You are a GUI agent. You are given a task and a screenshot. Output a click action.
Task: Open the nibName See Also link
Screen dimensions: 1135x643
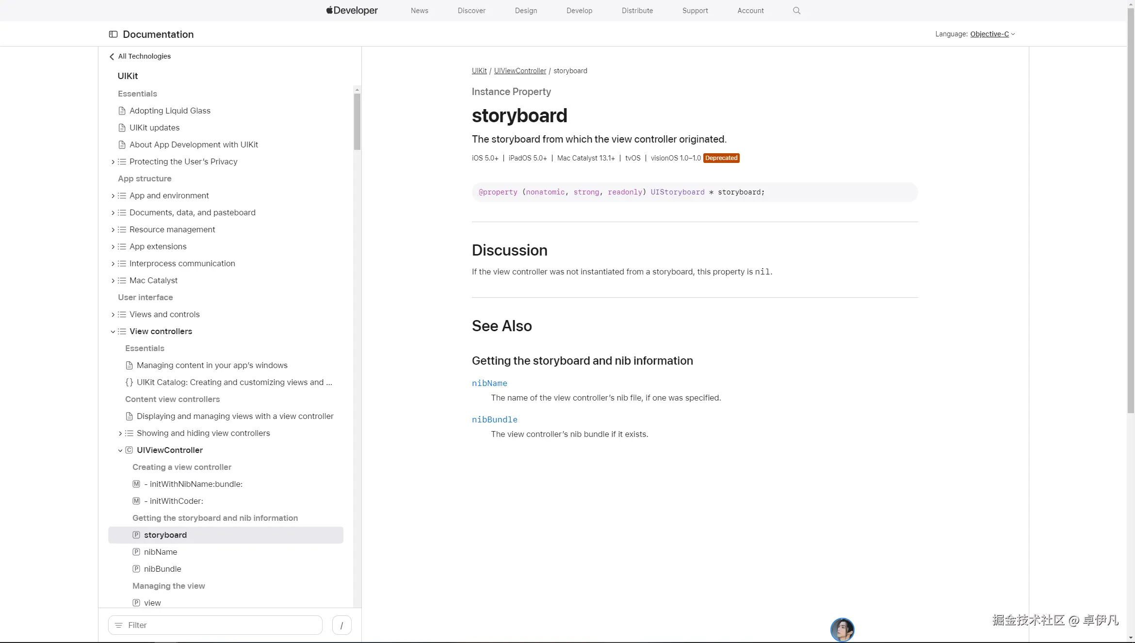pyautogui.click(x=489, y=383)
